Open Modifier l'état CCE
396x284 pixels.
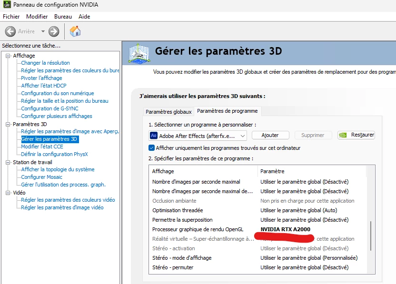[42, 147]
